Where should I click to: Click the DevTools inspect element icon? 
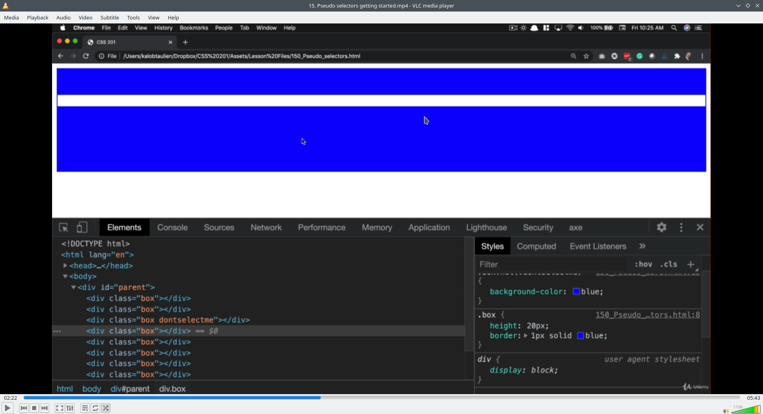pos(64,227)
